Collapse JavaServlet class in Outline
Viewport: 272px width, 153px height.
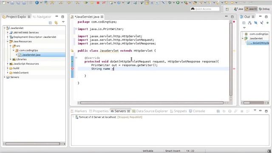click(x=243, y=39)
